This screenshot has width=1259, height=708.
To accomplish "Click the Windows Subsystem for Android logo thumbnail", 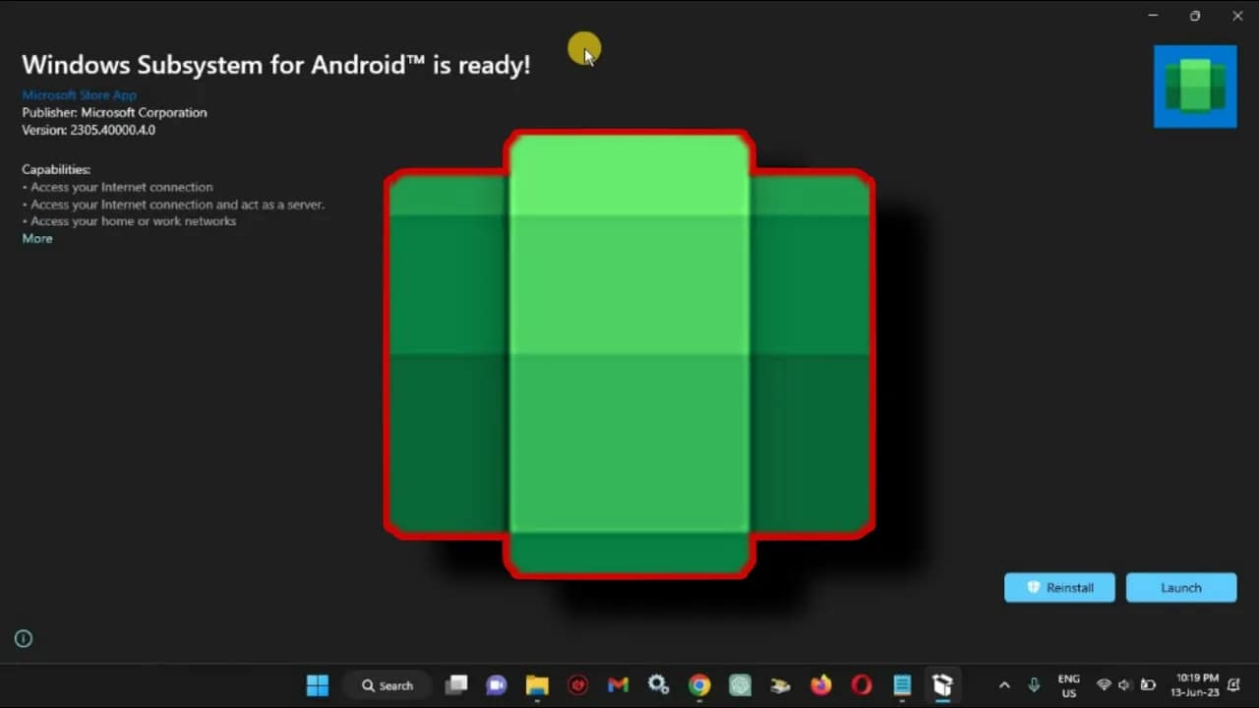I will 1194,87.
